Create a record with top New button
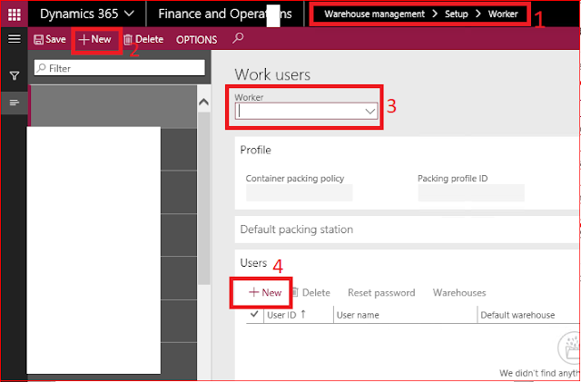581x382 pixels. pyautogui.click(x=95, y=39)
